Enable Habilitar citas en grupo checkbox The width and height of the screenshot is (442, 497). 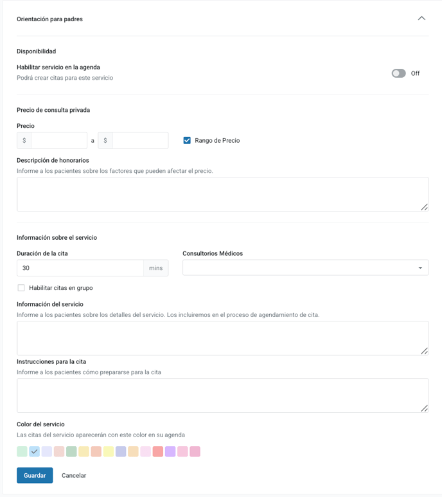(21, 288)
